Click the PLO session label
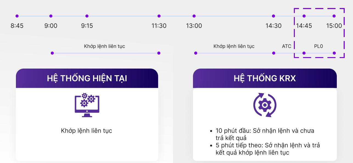Viewport: 353px width, 163px height. click(x=318, y=46)
